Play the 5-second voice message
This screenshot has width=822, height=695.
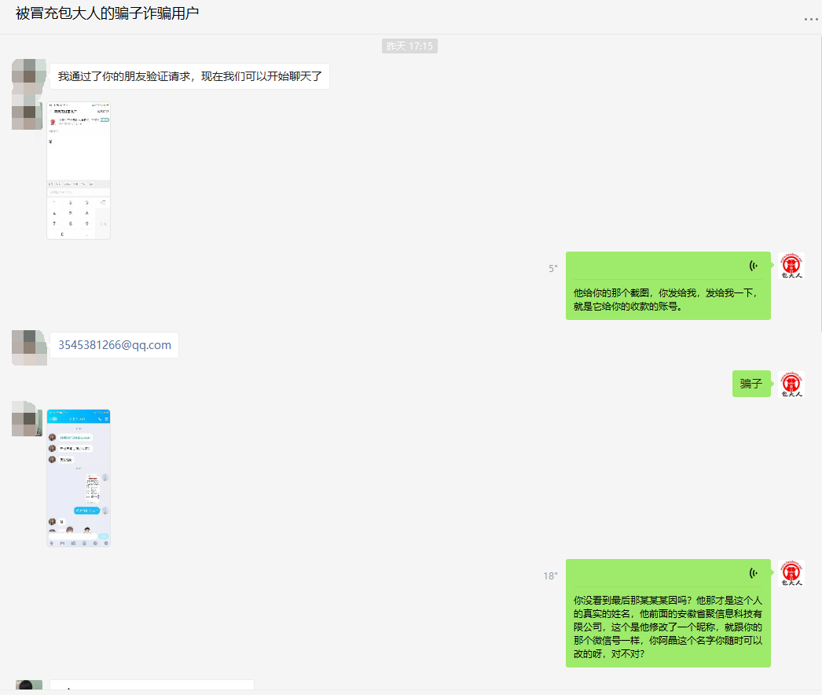click(x=668, y=267)
